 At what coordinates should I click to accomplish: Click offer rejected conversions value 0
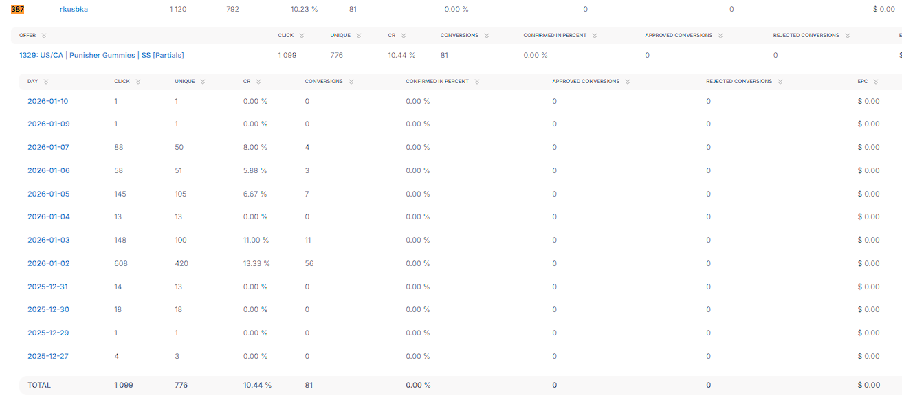775,55
